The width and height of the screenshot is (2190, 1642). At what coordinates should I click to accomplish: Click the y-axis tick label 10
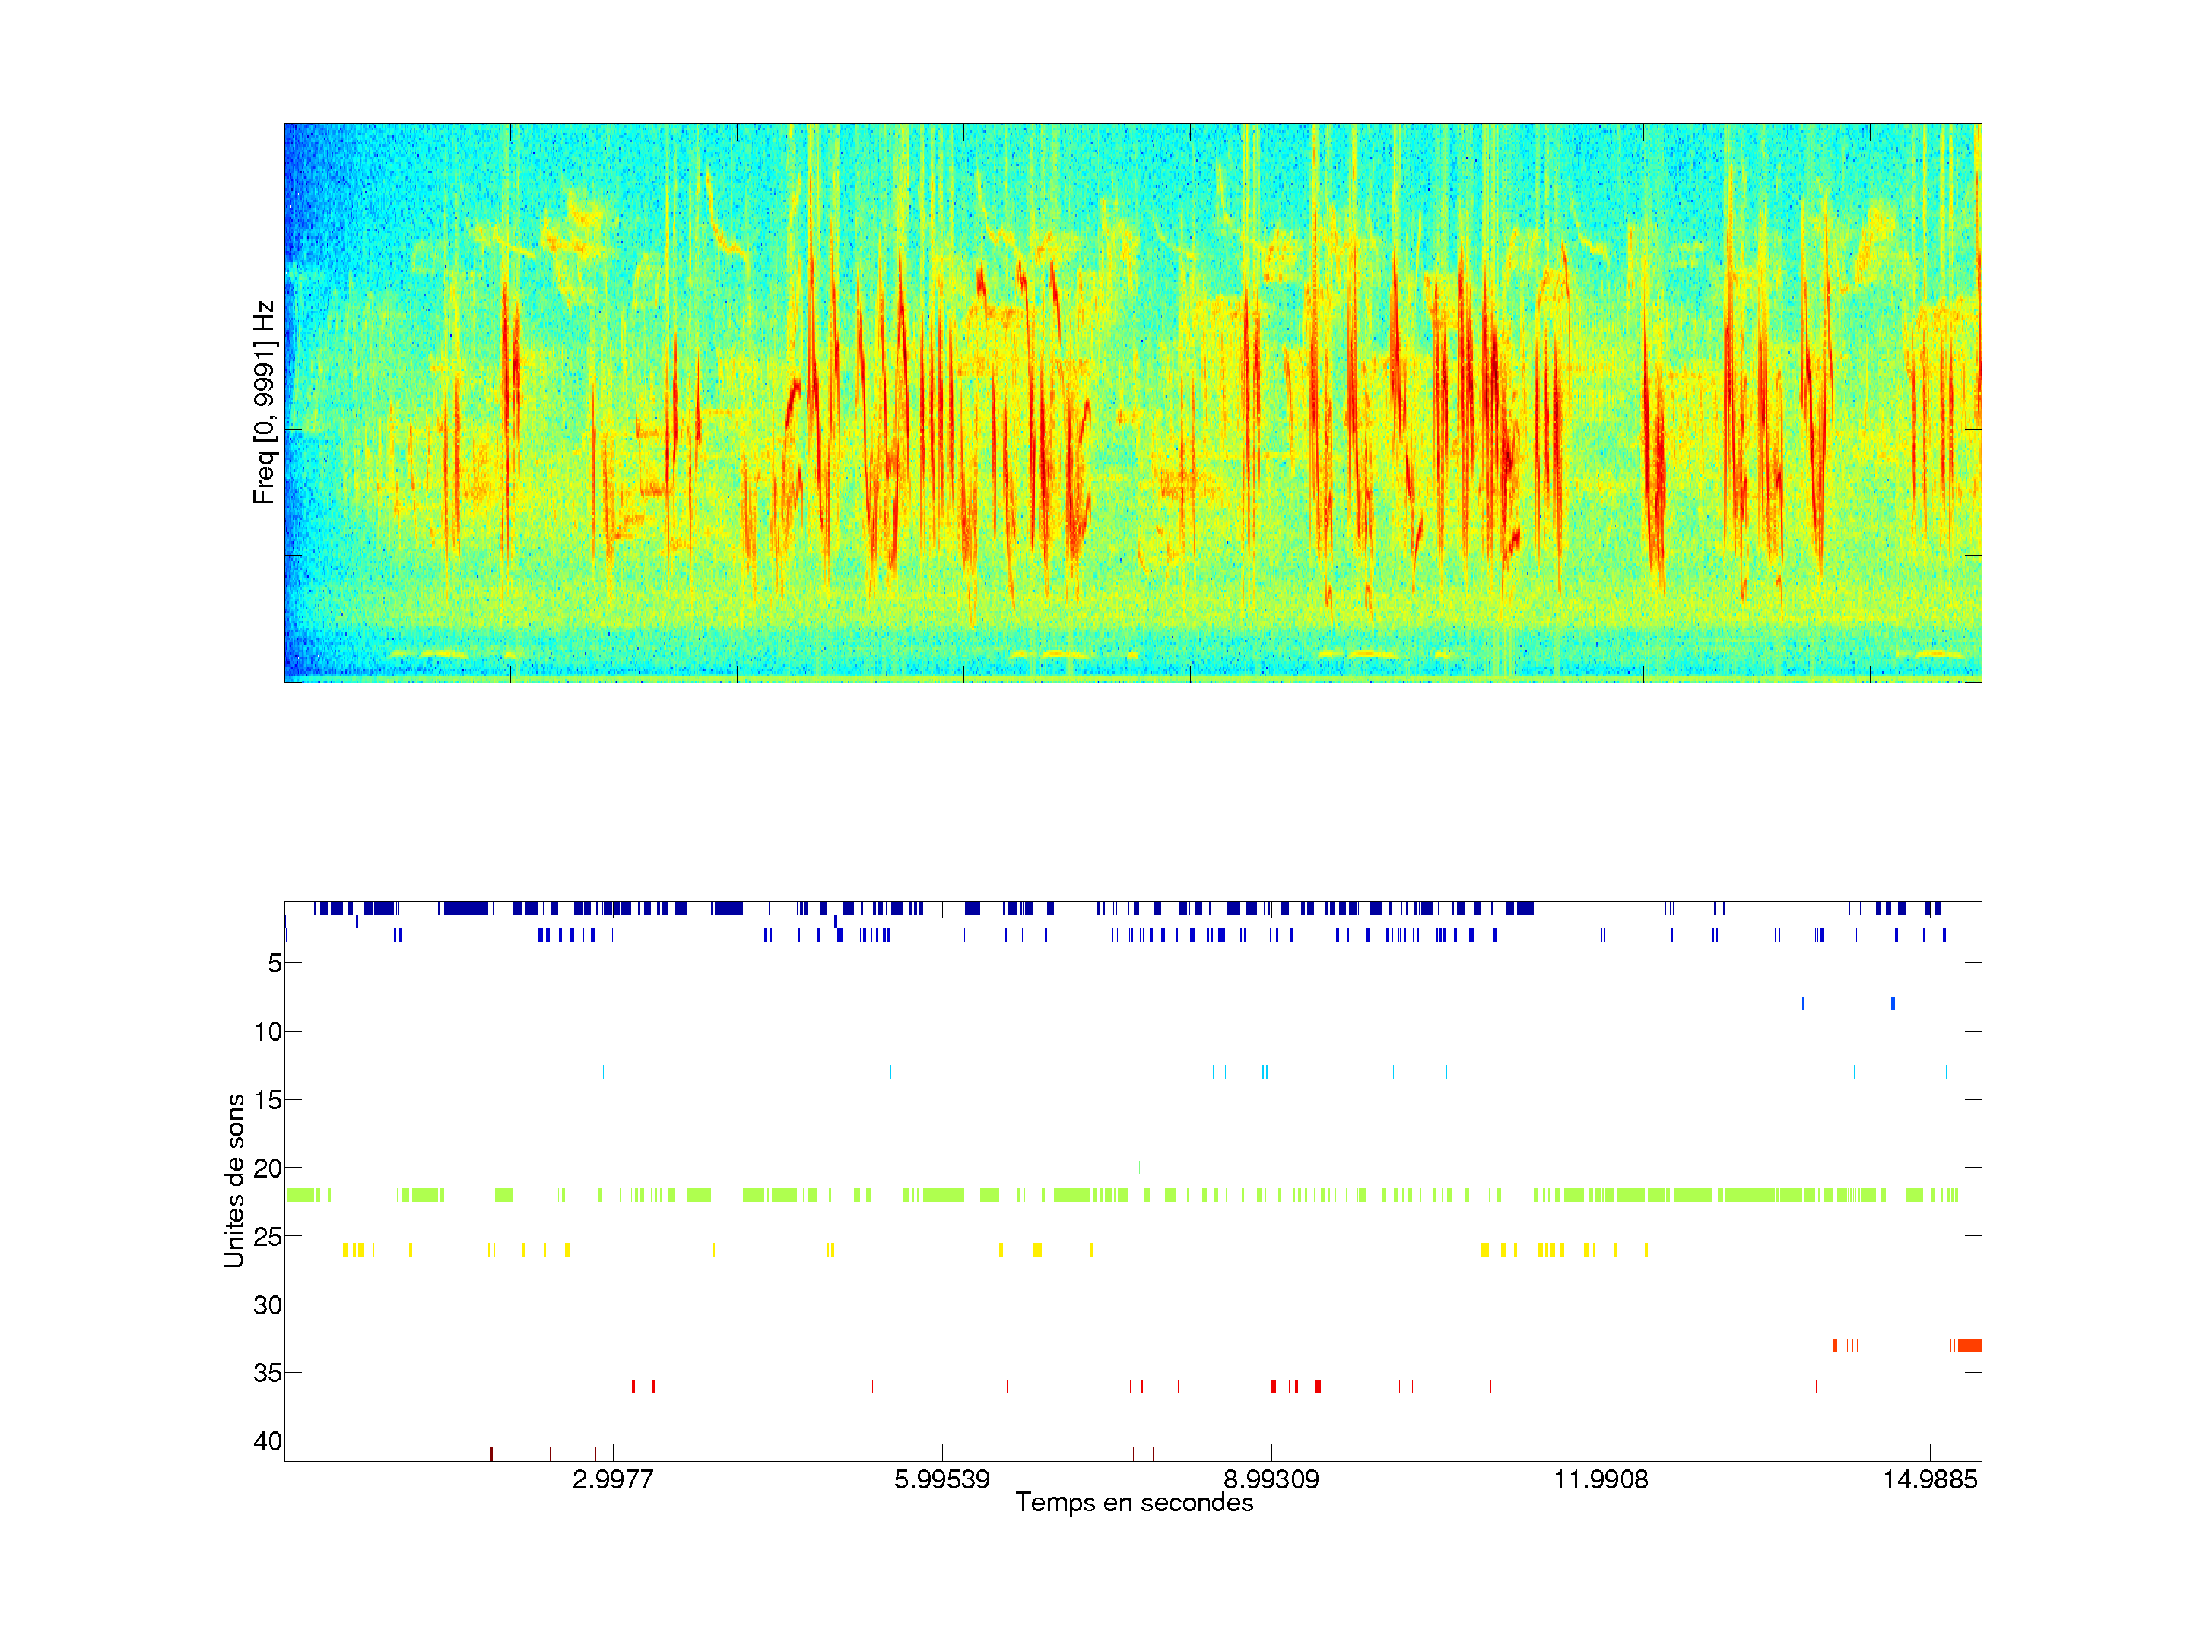pyautogui.click(x=268, y=1032)
